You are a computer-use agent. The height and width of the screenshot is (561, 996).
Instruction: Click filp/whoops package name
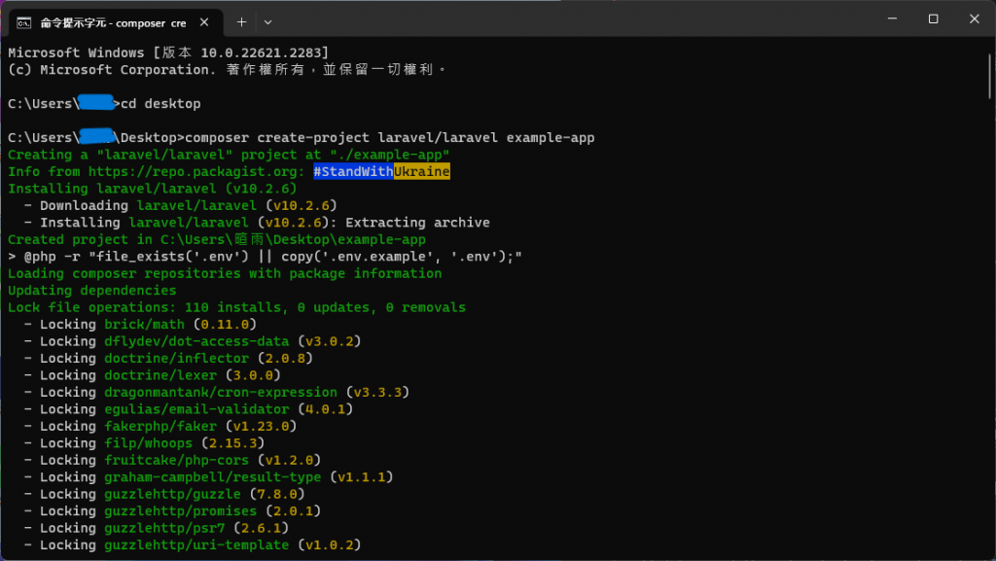tap(148, 443)
